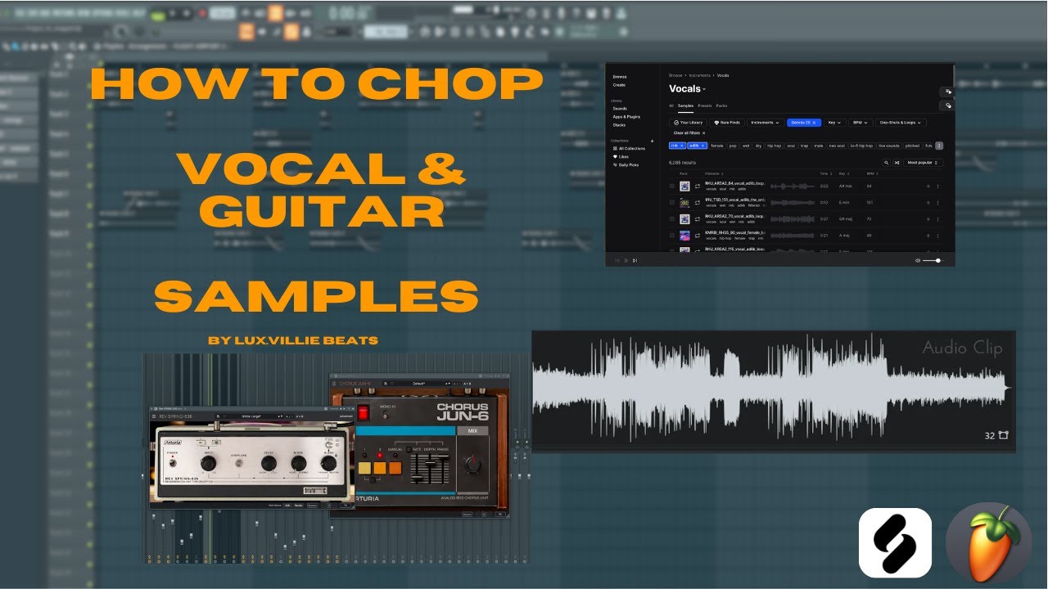Remove the rnb tag filter
Screen dimensions: 1048x589
(x=681, y=146)
